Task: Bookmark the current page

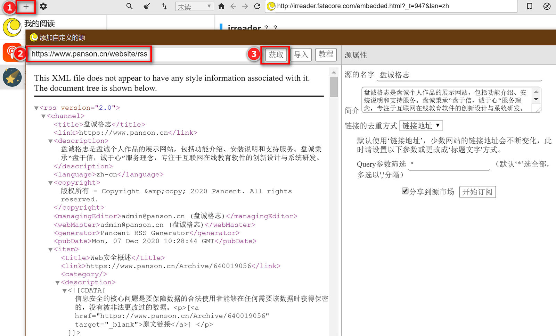Action: [530, 6]
